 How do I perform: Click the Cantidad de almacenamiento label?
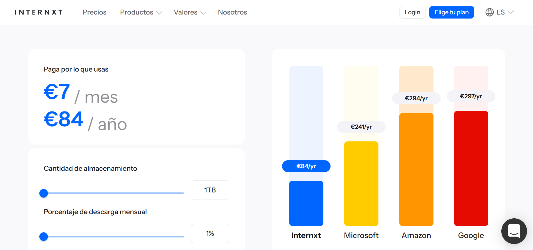pyautogui.click(x=90, y=168)
